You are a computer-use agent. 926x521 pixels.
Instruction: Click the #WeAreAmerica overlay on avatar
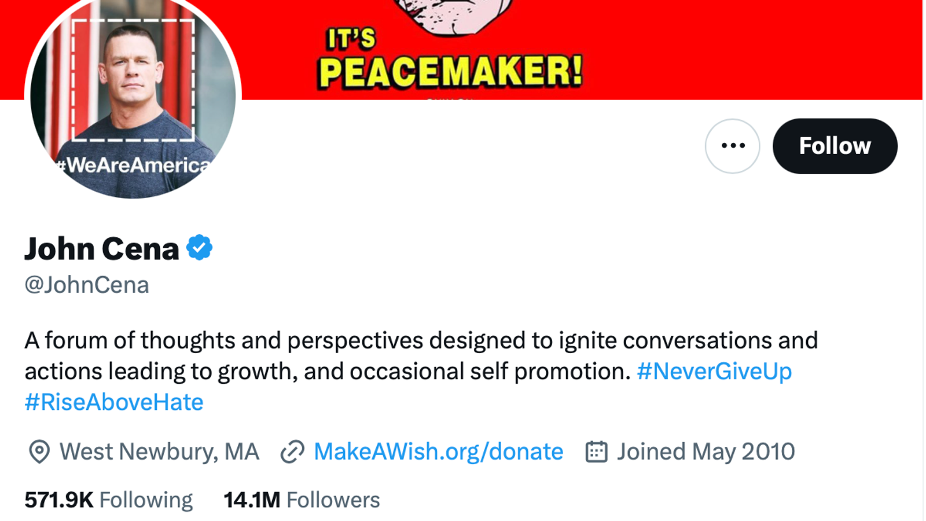[134, 166]
